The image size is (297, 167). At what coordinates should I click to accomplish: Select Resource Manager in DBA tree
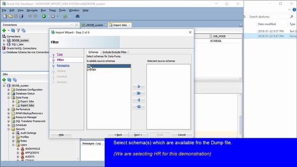coord(26,117)
